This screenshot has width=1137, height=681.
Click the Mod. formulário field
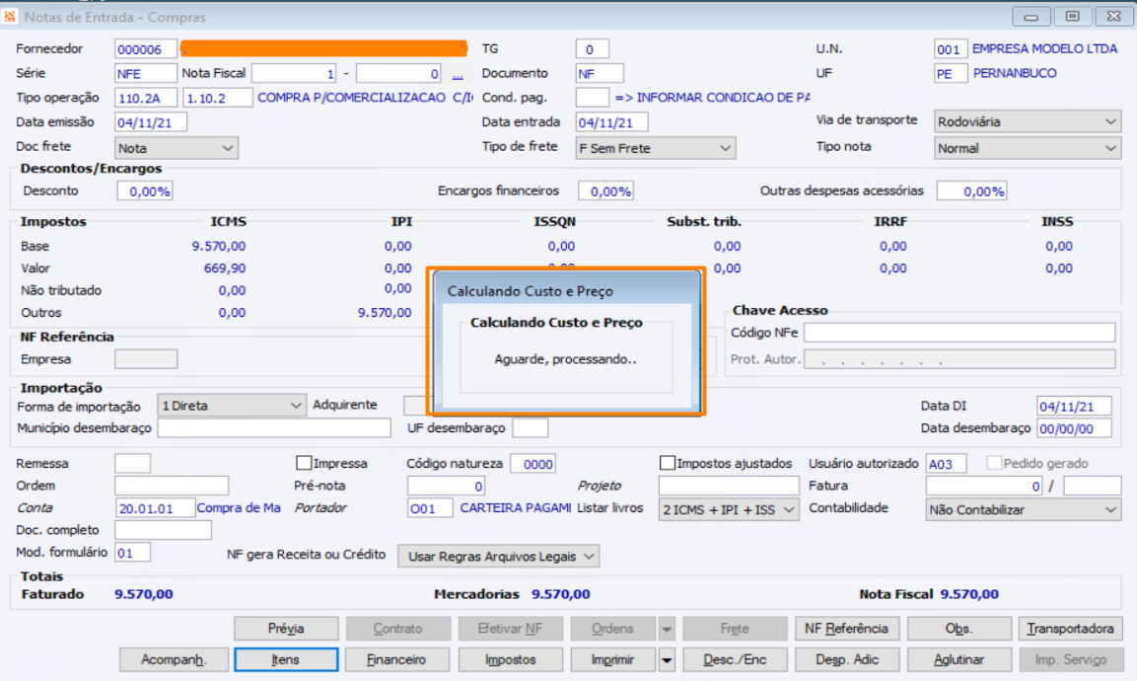pos(133,553)
